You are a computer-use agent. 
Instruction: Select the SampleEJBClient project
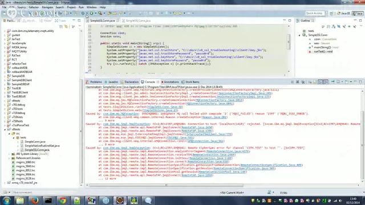point(22,80)
